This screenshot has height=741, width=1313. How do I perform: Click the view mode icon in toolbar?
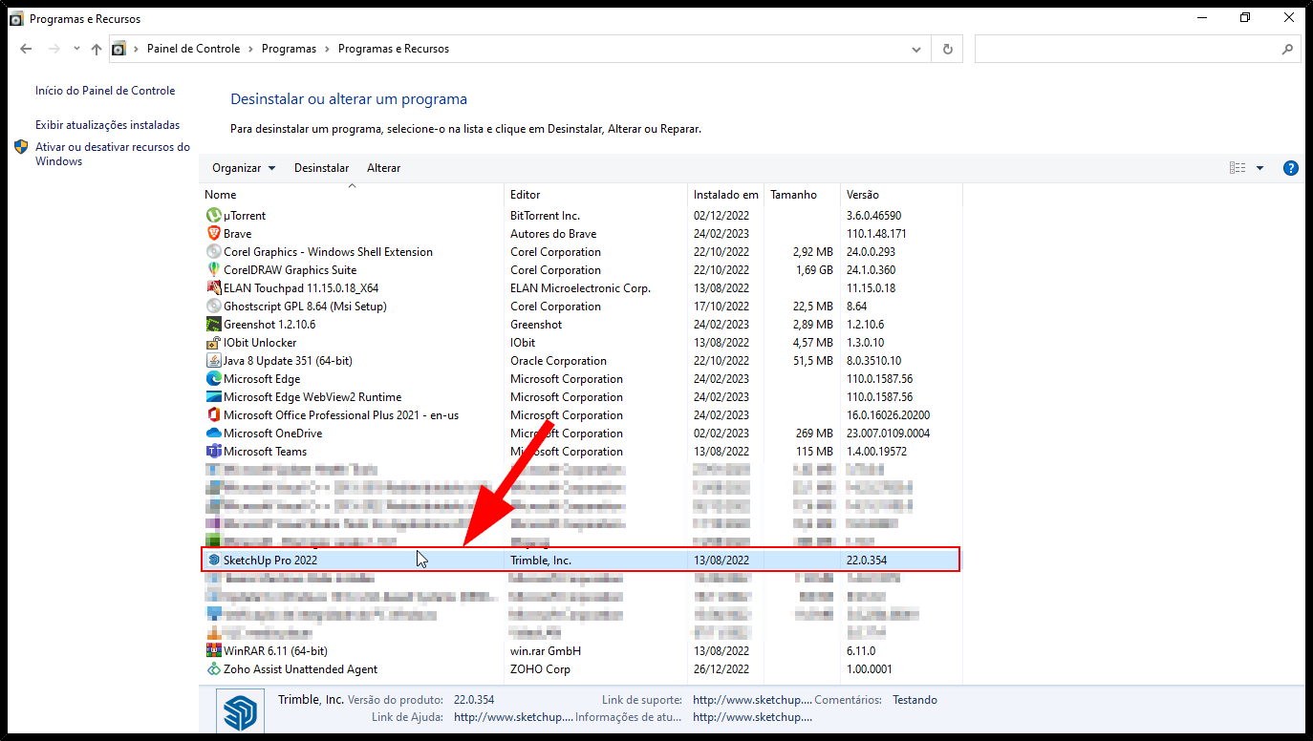coord(1238,168)
